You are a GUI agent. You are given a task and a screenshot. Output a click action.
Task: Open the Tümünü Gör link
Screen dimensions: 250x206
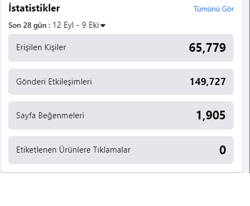click(214, 9)
